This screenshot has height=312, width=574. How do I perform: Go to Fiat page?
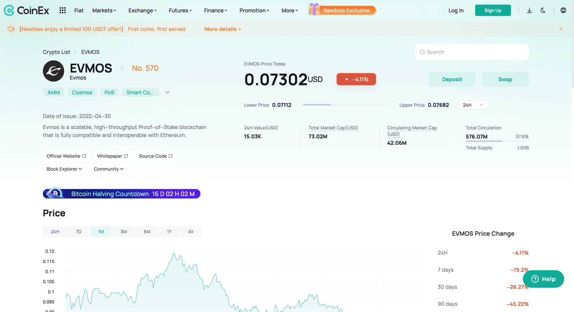coord(79,10)
